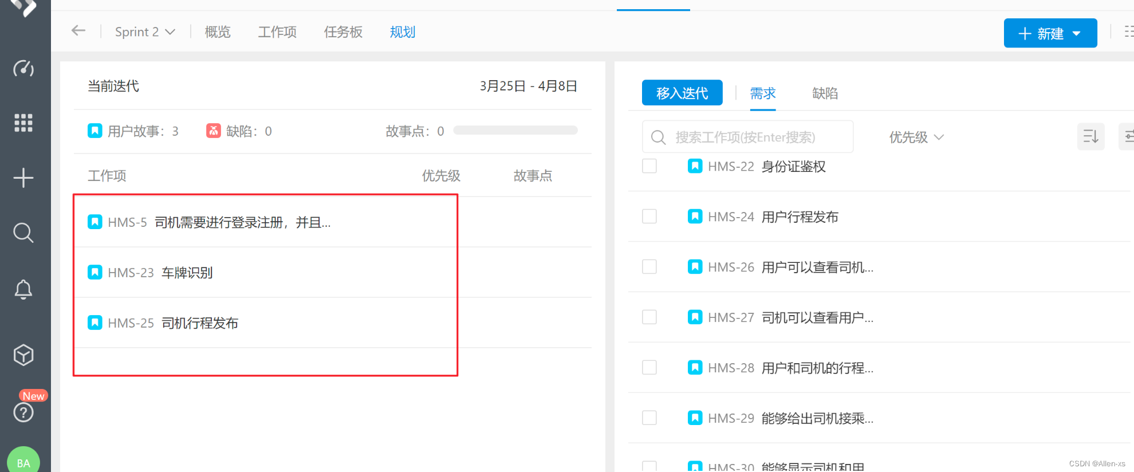The image size is (1134, 472).
Task: Click the story icon of HMS-24
Action: point(695,217)
